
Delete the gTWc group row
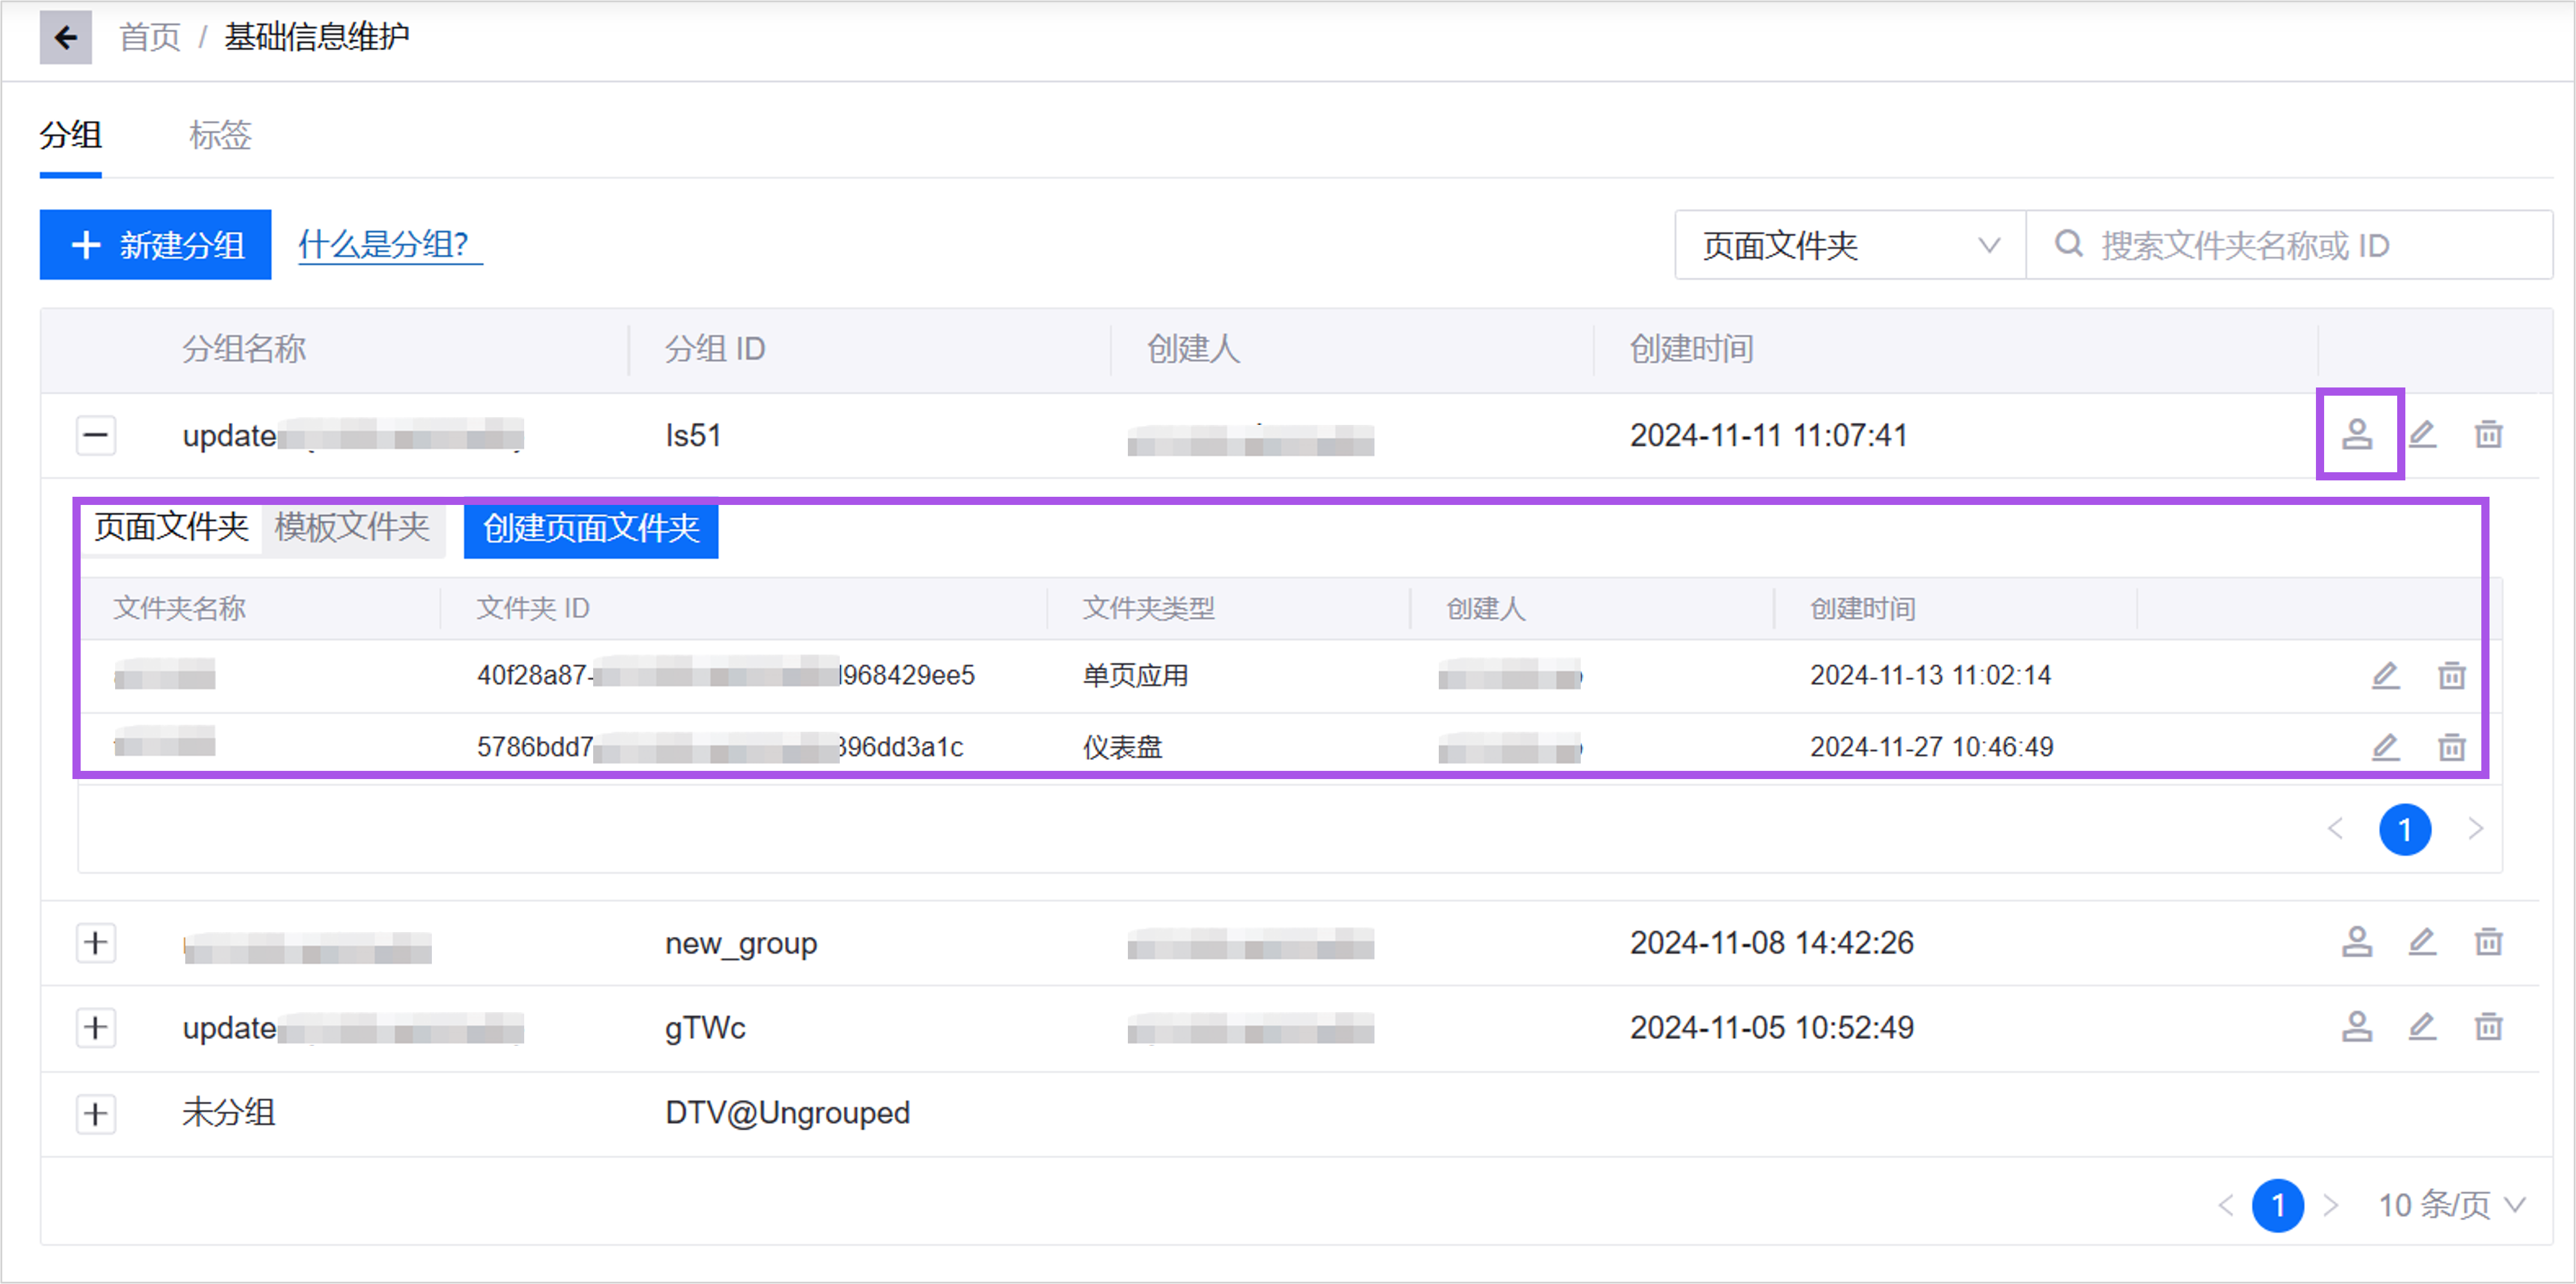[x=2488, y=1027]
